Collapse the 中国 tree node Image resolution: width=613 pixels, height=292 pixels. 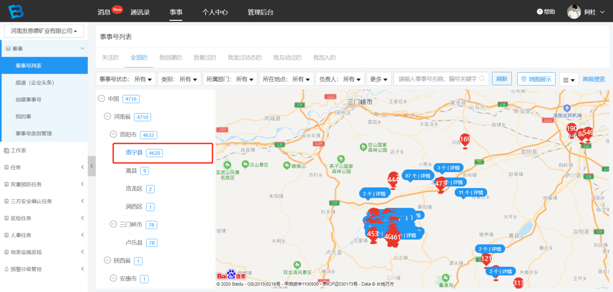pyautogui.click(x=102, y=99)
